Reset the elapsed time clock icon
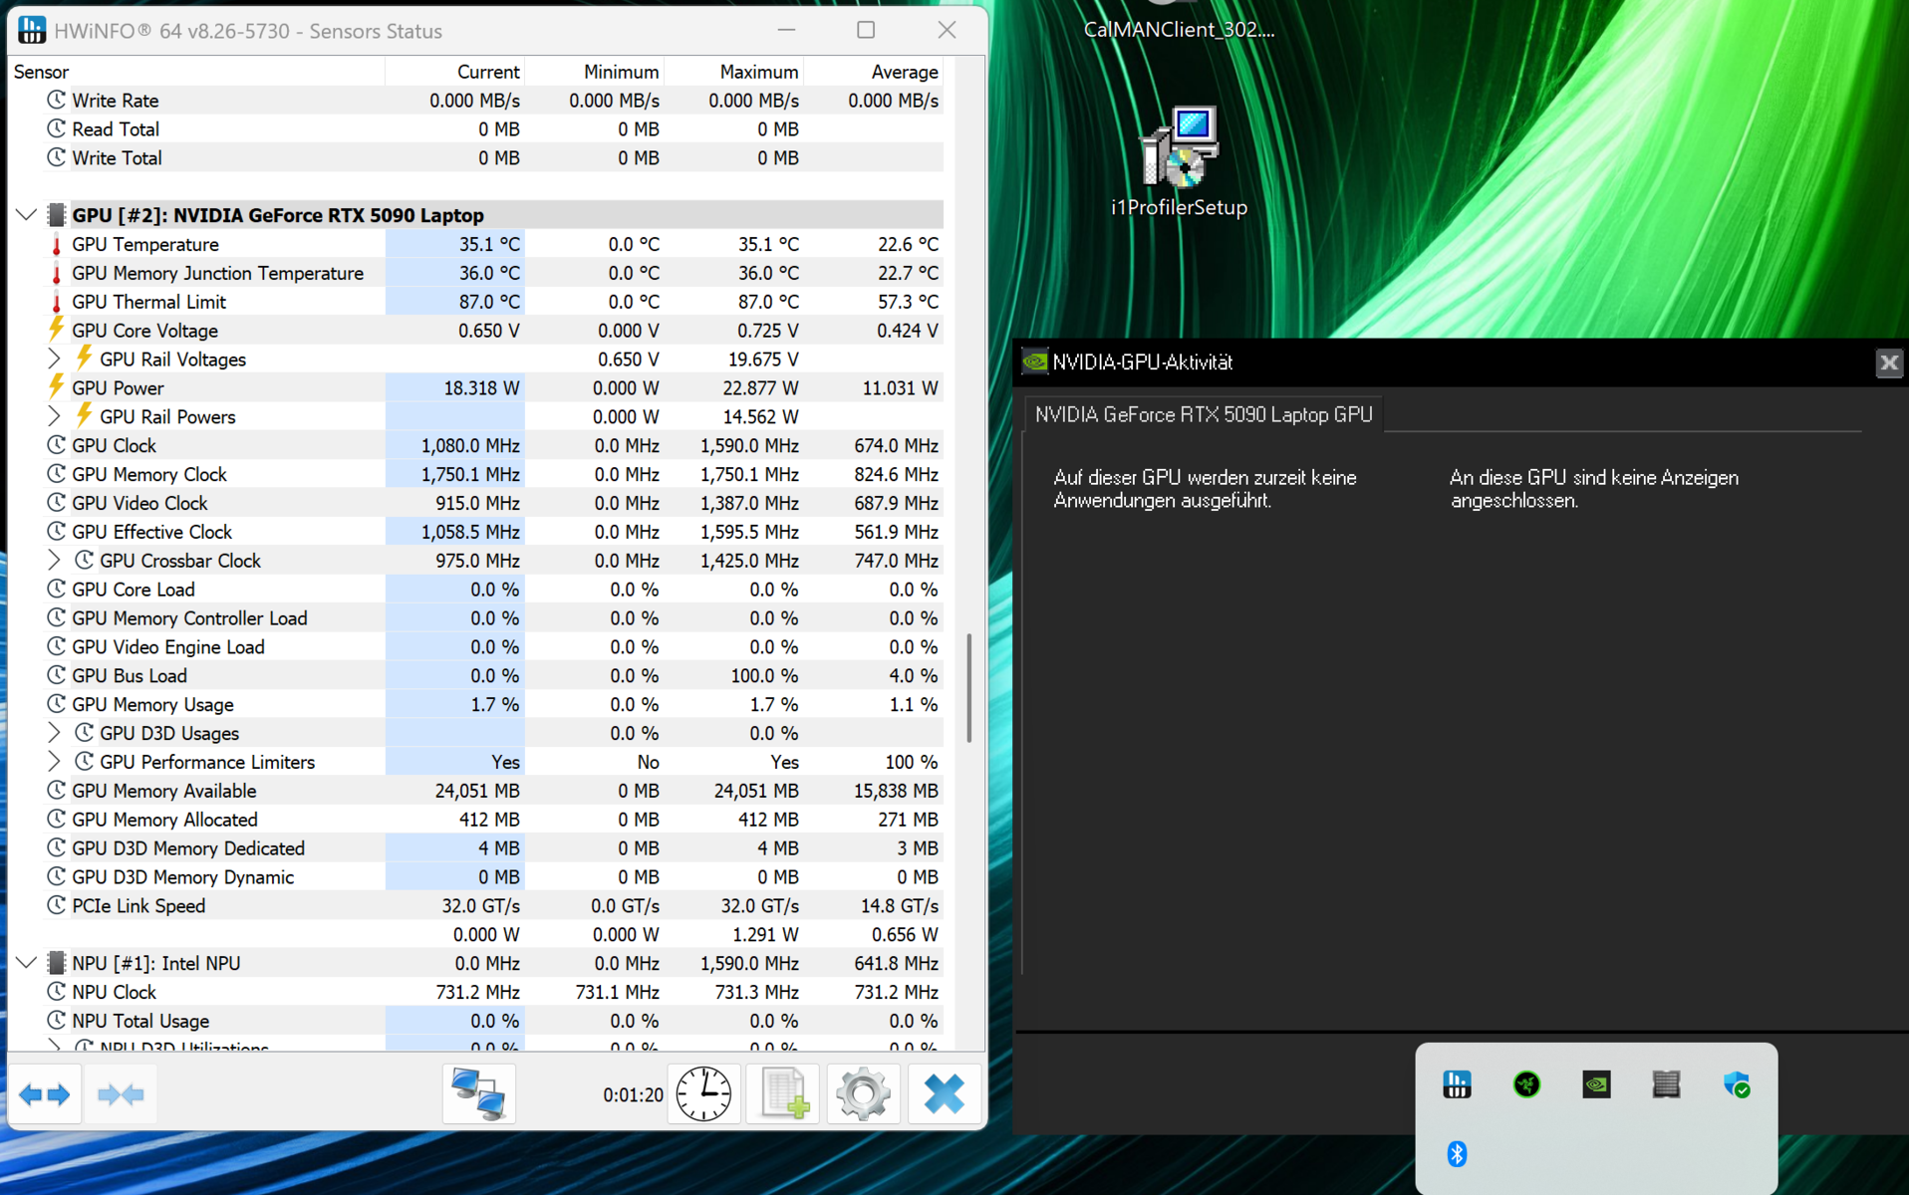The width and height of the screenshot is (1909, 1195). [x=703, y=1094]
